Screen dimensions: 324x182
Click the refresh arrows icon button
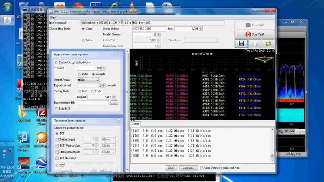click(267, 44)
